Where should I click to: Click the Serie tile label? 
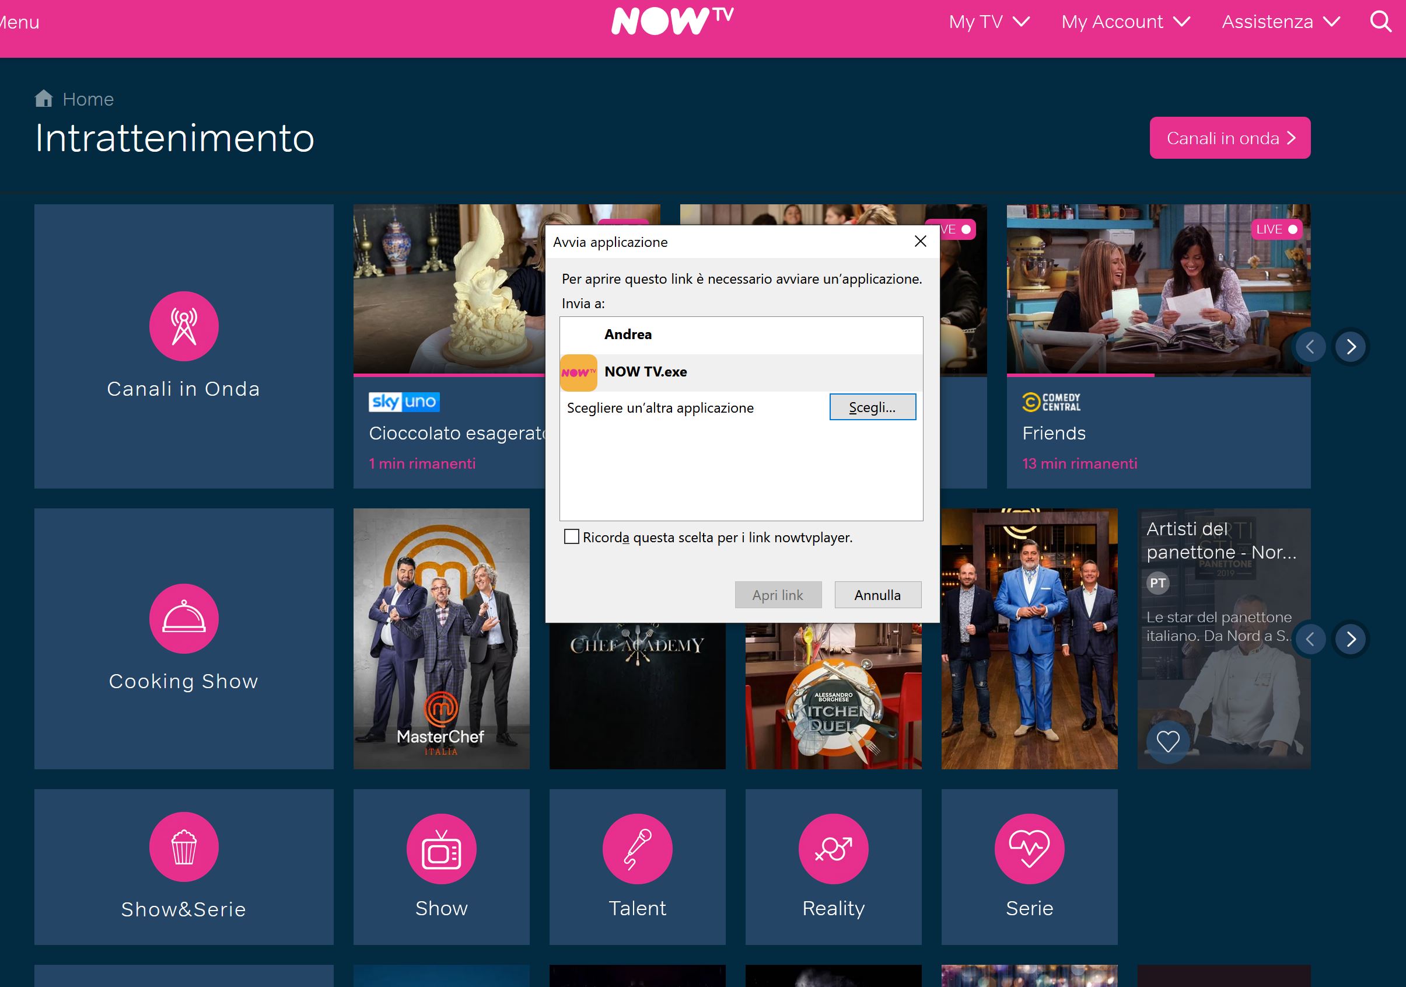tap(1029, 908)
